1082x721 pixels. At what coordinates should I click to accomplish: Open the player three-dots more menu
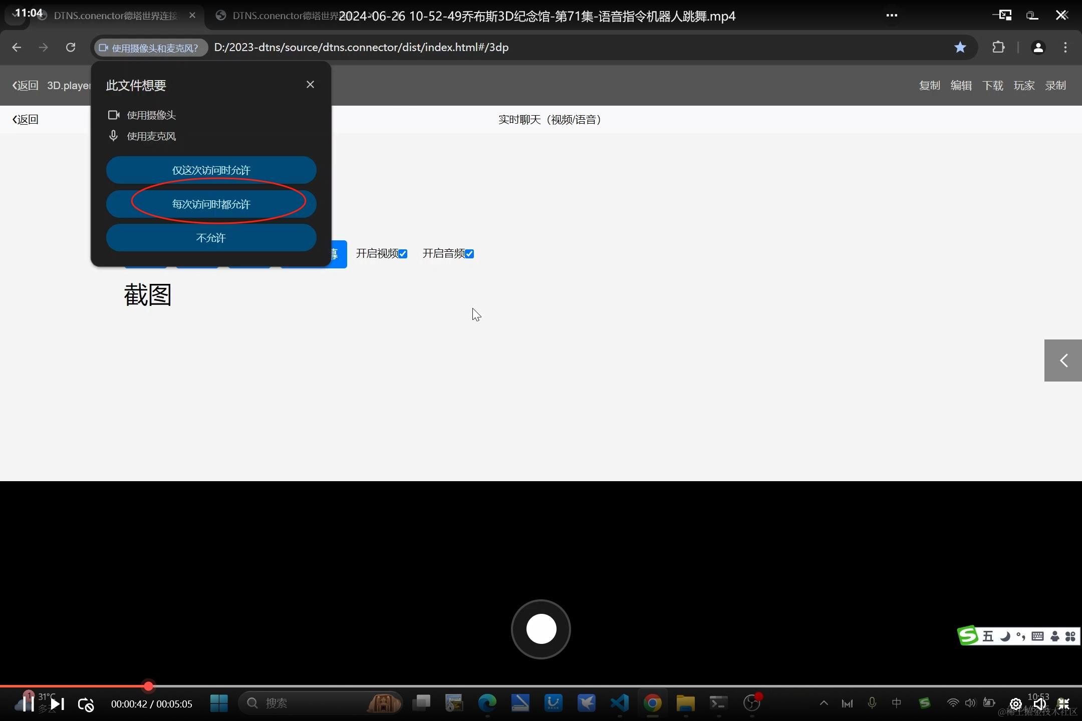(x=892, y=16)
